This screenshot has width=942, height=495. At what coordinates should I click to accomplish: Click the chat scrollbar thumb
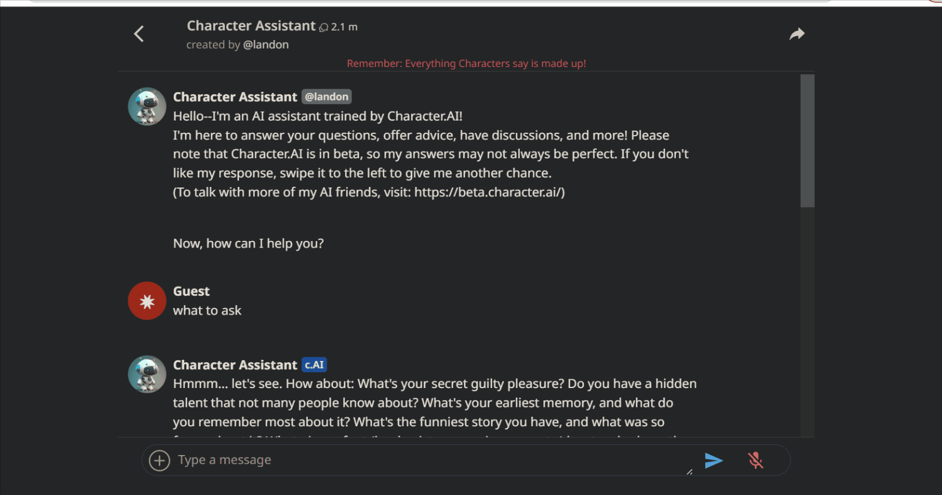pyautogui.click(x=807, y=141)
